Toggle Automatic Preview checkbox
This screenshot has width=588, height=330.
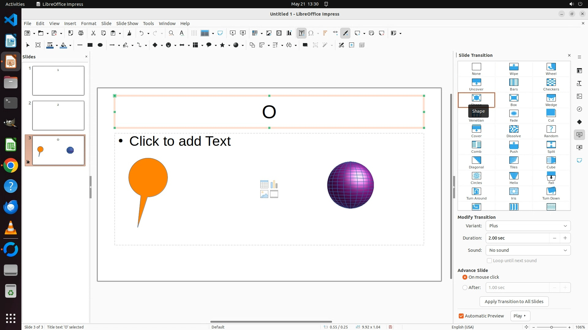(461, 316)
